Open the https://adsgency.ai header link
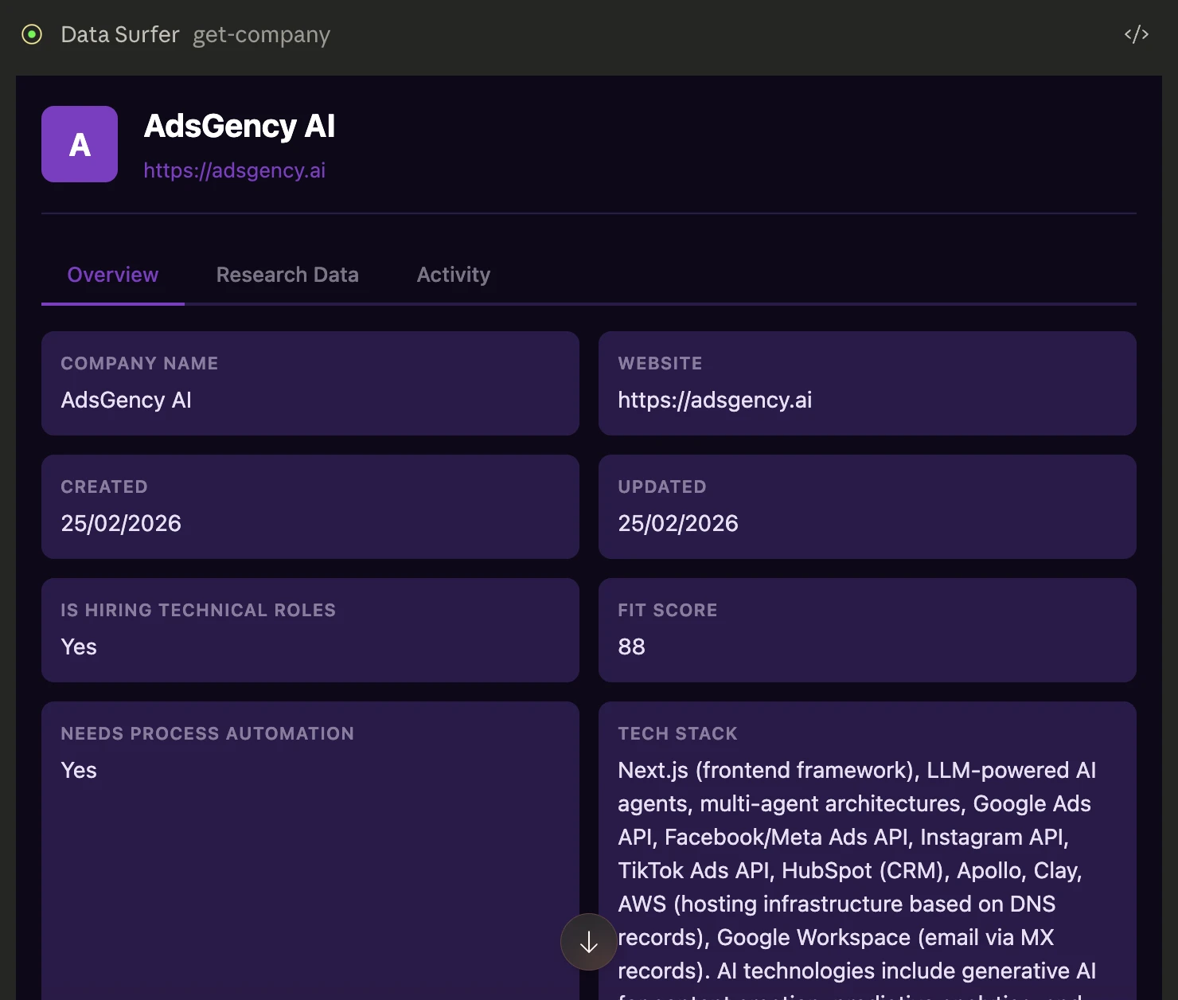The width and height of the screenshot is (1178, 1000). 235,170
